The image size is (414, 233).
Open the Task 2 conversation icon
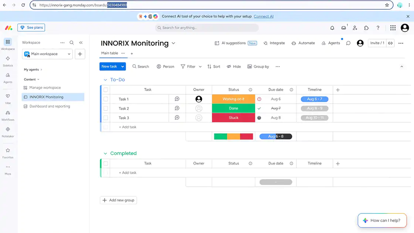(x=177, y=108)
